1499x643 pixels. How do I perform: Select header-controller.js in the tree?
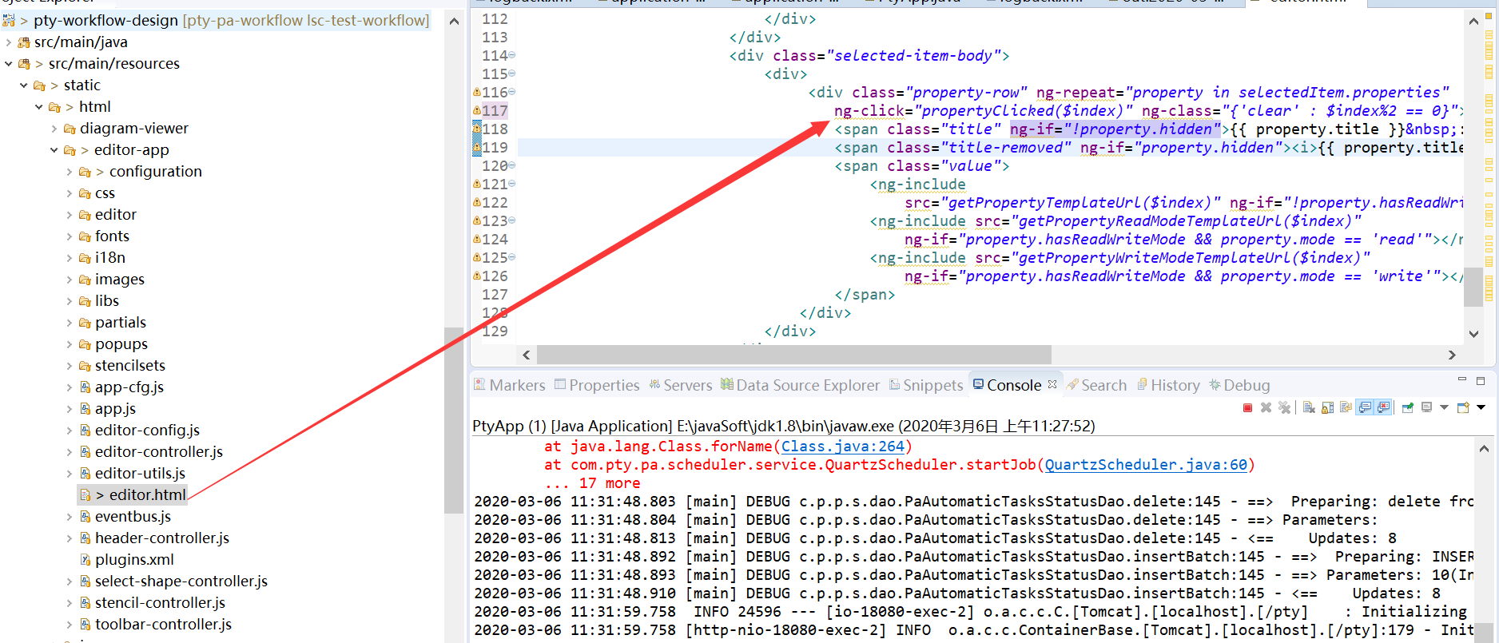(161, 538)
